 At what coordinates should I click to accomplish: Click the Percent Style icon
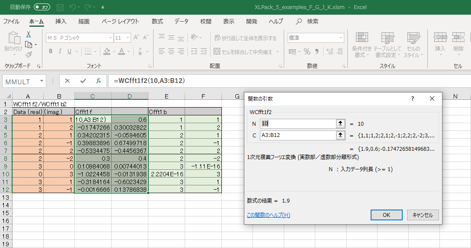pos(307,52)
